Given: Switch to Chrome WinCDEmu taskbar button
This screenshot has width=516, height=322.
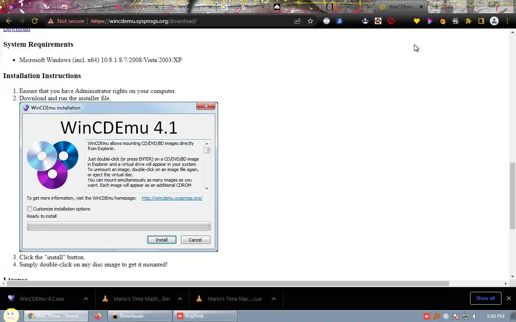Looking at the screenshot, I should pyautogui.click(x=56, y=316).
